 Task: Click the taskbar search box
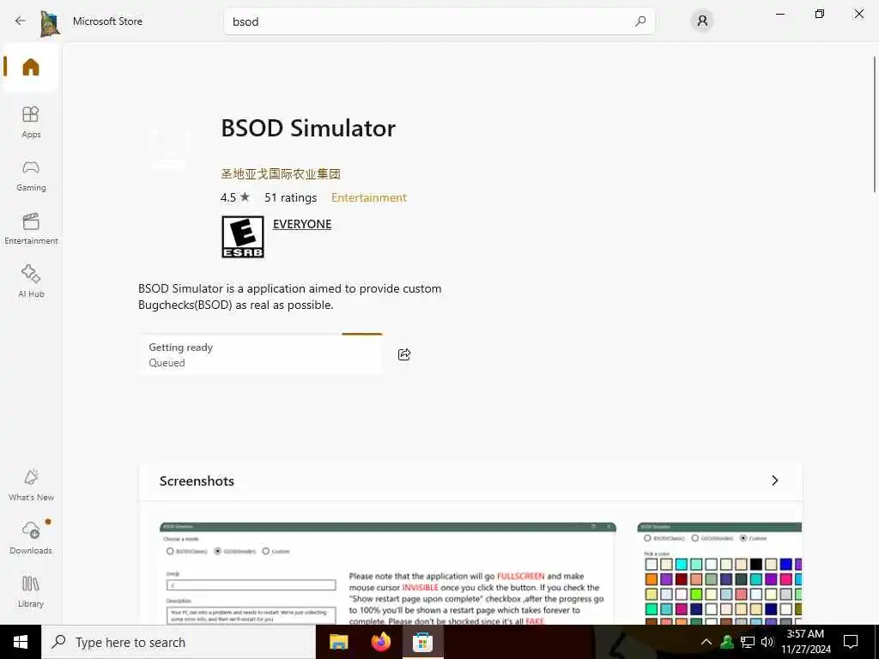click(179, 642)
